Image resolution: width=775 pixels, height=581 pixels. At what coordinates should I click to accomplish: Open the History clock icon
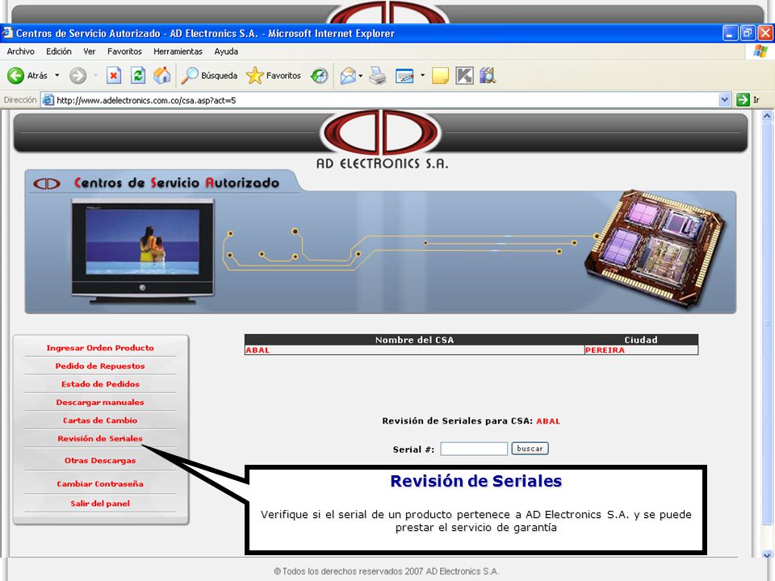(320, 76)
